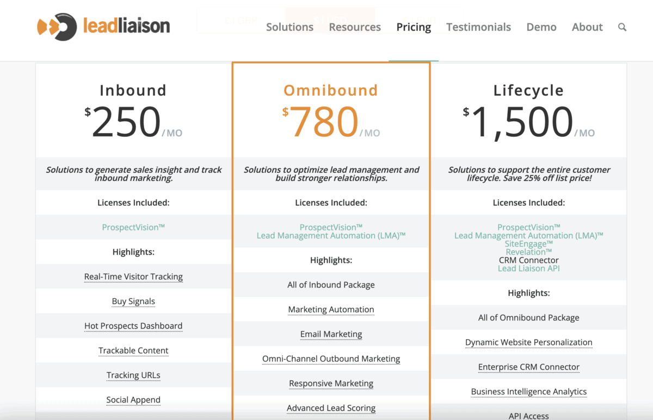Screen dimensions: 653x420
Task: Click Dynamic Website Personalization in Lifecycle column
Action: click(528, 342)
